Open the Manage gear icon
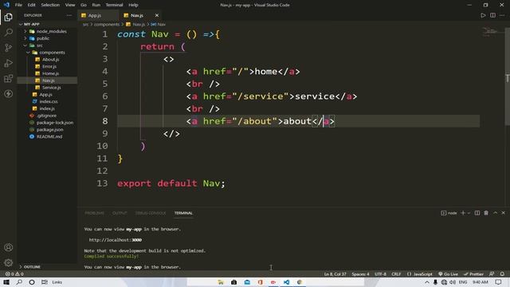 click(x=9, y=262)
